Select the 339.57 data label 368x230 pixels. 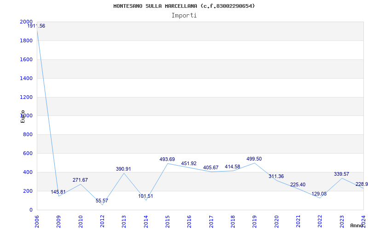point(341,174)
